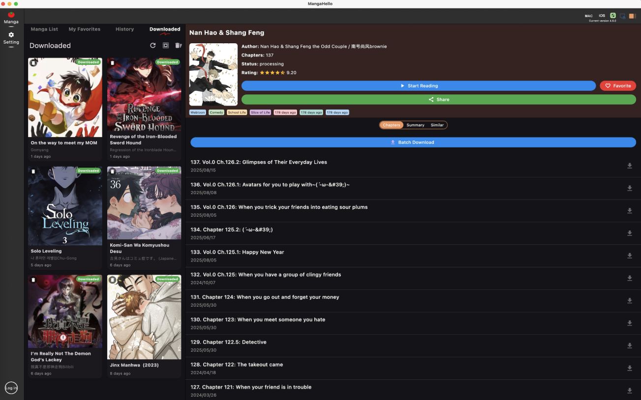Select the Summary segment

[415, 125]
